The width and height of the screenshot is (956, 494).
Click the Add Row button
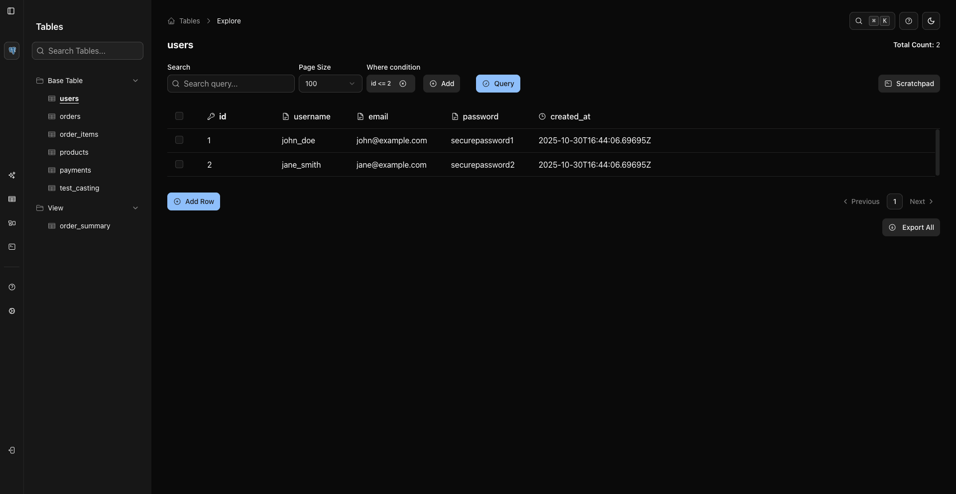(194, 201)
